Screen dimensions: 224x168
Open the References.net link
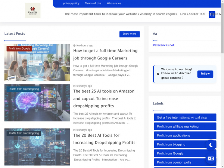(164, 45)
